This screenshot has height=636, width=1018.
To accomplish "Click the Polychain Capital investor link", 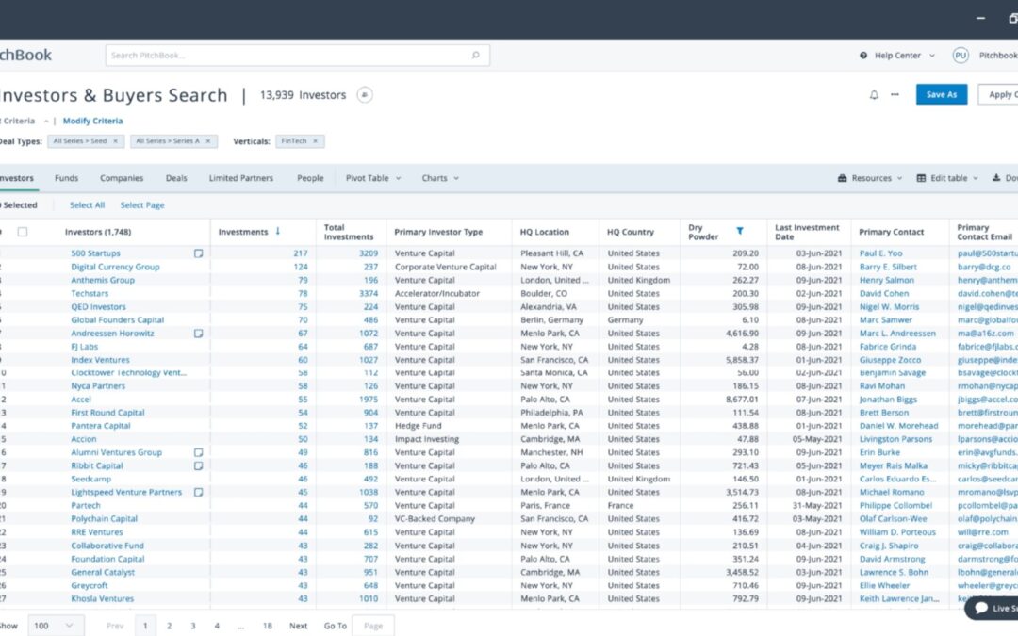I will [x=104, y=519].
